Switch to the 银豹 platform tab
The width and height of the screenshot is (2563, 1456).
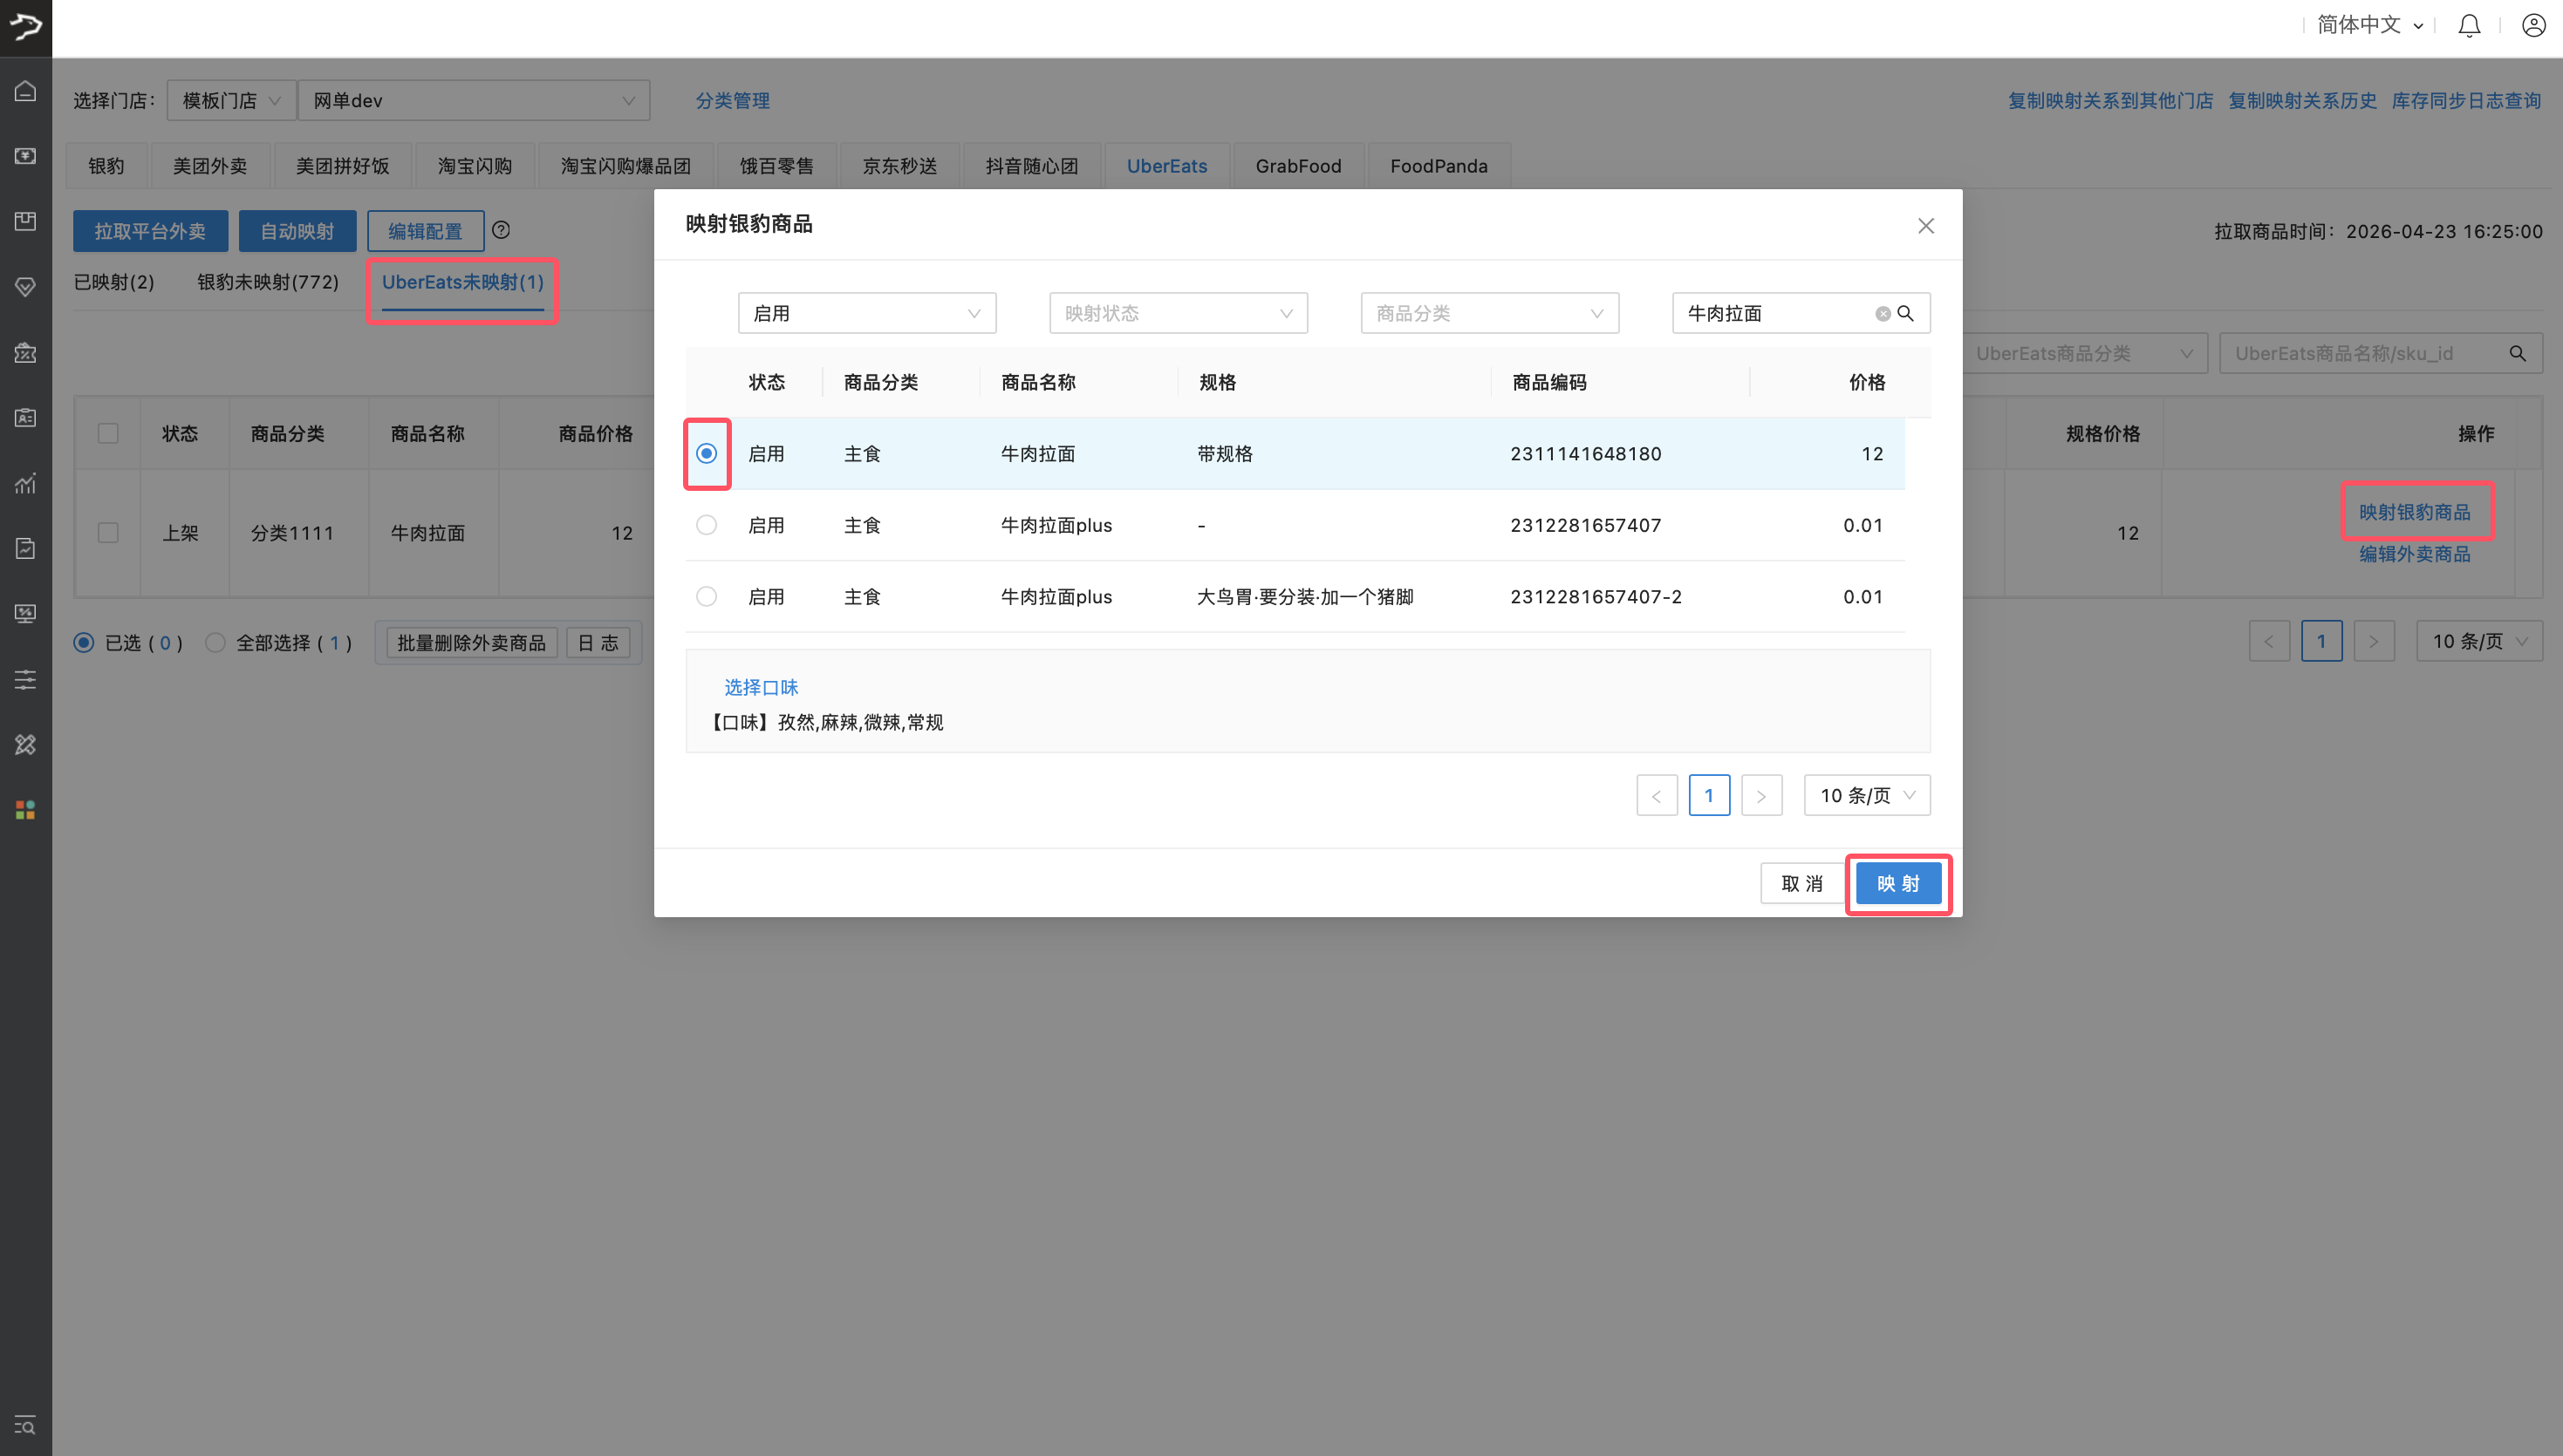pos(106,166)
